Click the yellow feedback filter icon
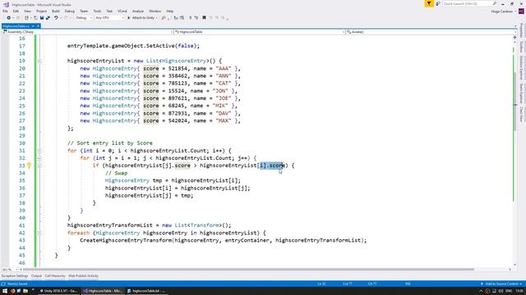This screenshot has height=295, width=526. [429, 3]
